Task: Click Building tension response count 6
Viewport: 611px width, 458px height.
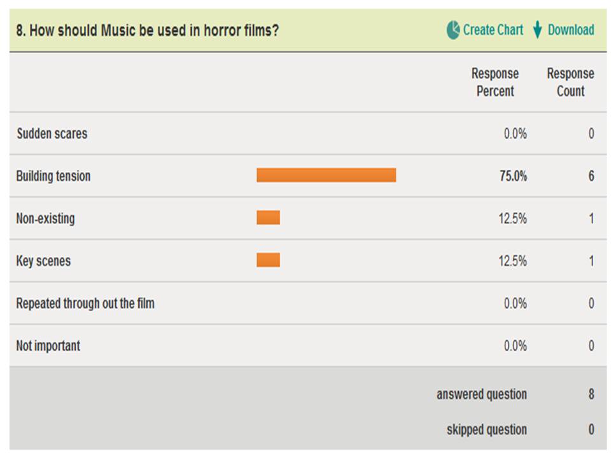Action: click(x=591, y=176)
